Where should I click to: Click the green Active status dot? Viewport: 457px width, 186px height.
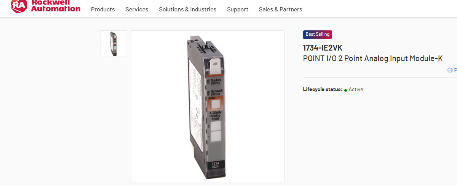(346, 90)
